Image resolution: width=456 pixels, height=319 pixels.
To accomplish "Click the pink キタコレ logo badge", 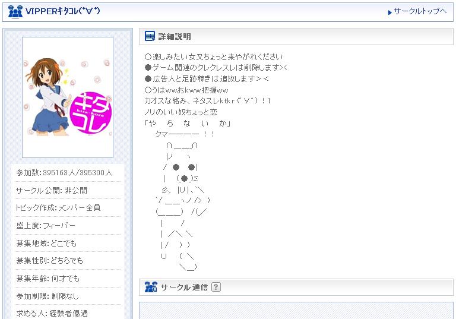I will (x=91, y=113).
